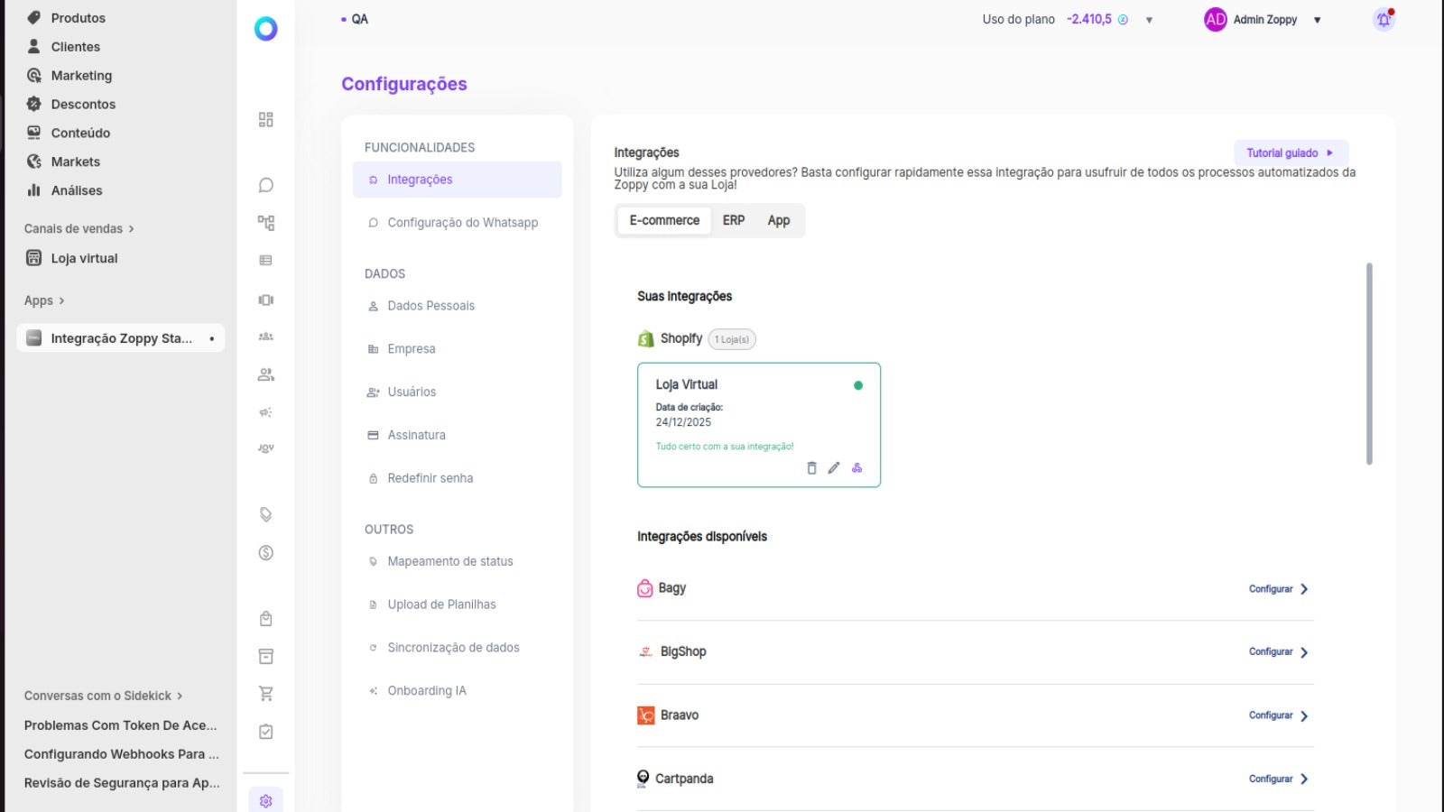Expand Conversas com o Sidekick section
The image size is (1444, 812).
(103, 696)
